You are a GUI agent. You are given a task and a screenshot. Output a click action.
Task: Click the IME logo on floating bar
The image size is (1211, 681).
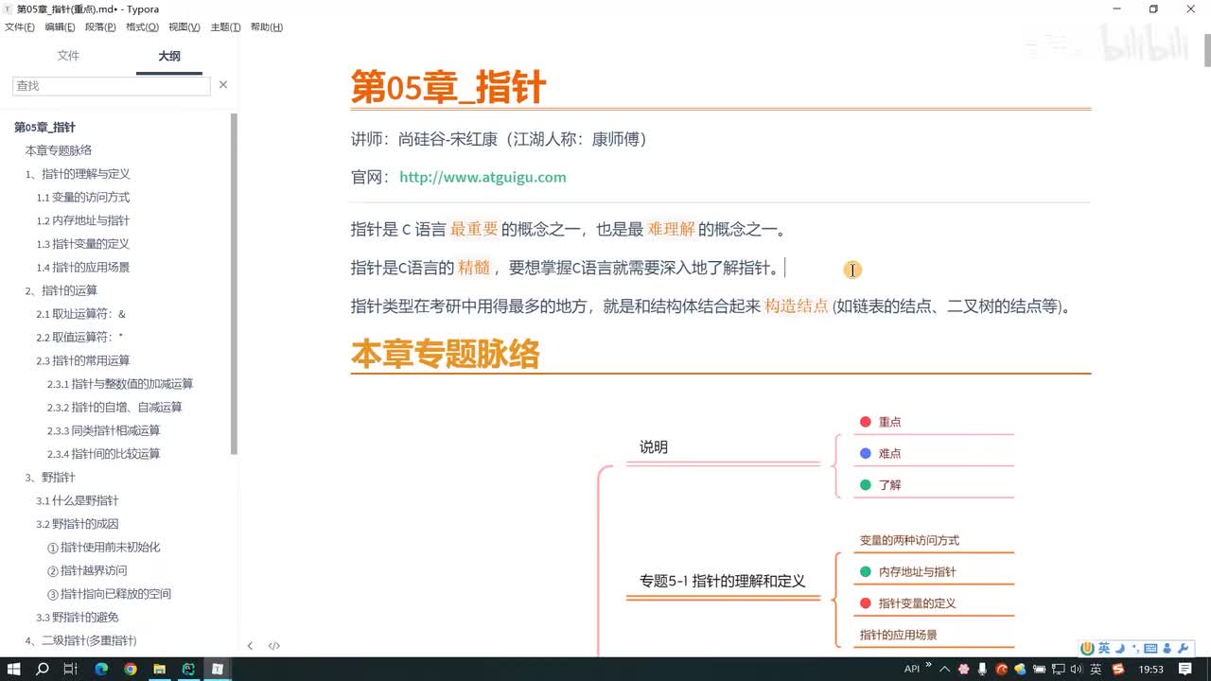[1088, 648]
